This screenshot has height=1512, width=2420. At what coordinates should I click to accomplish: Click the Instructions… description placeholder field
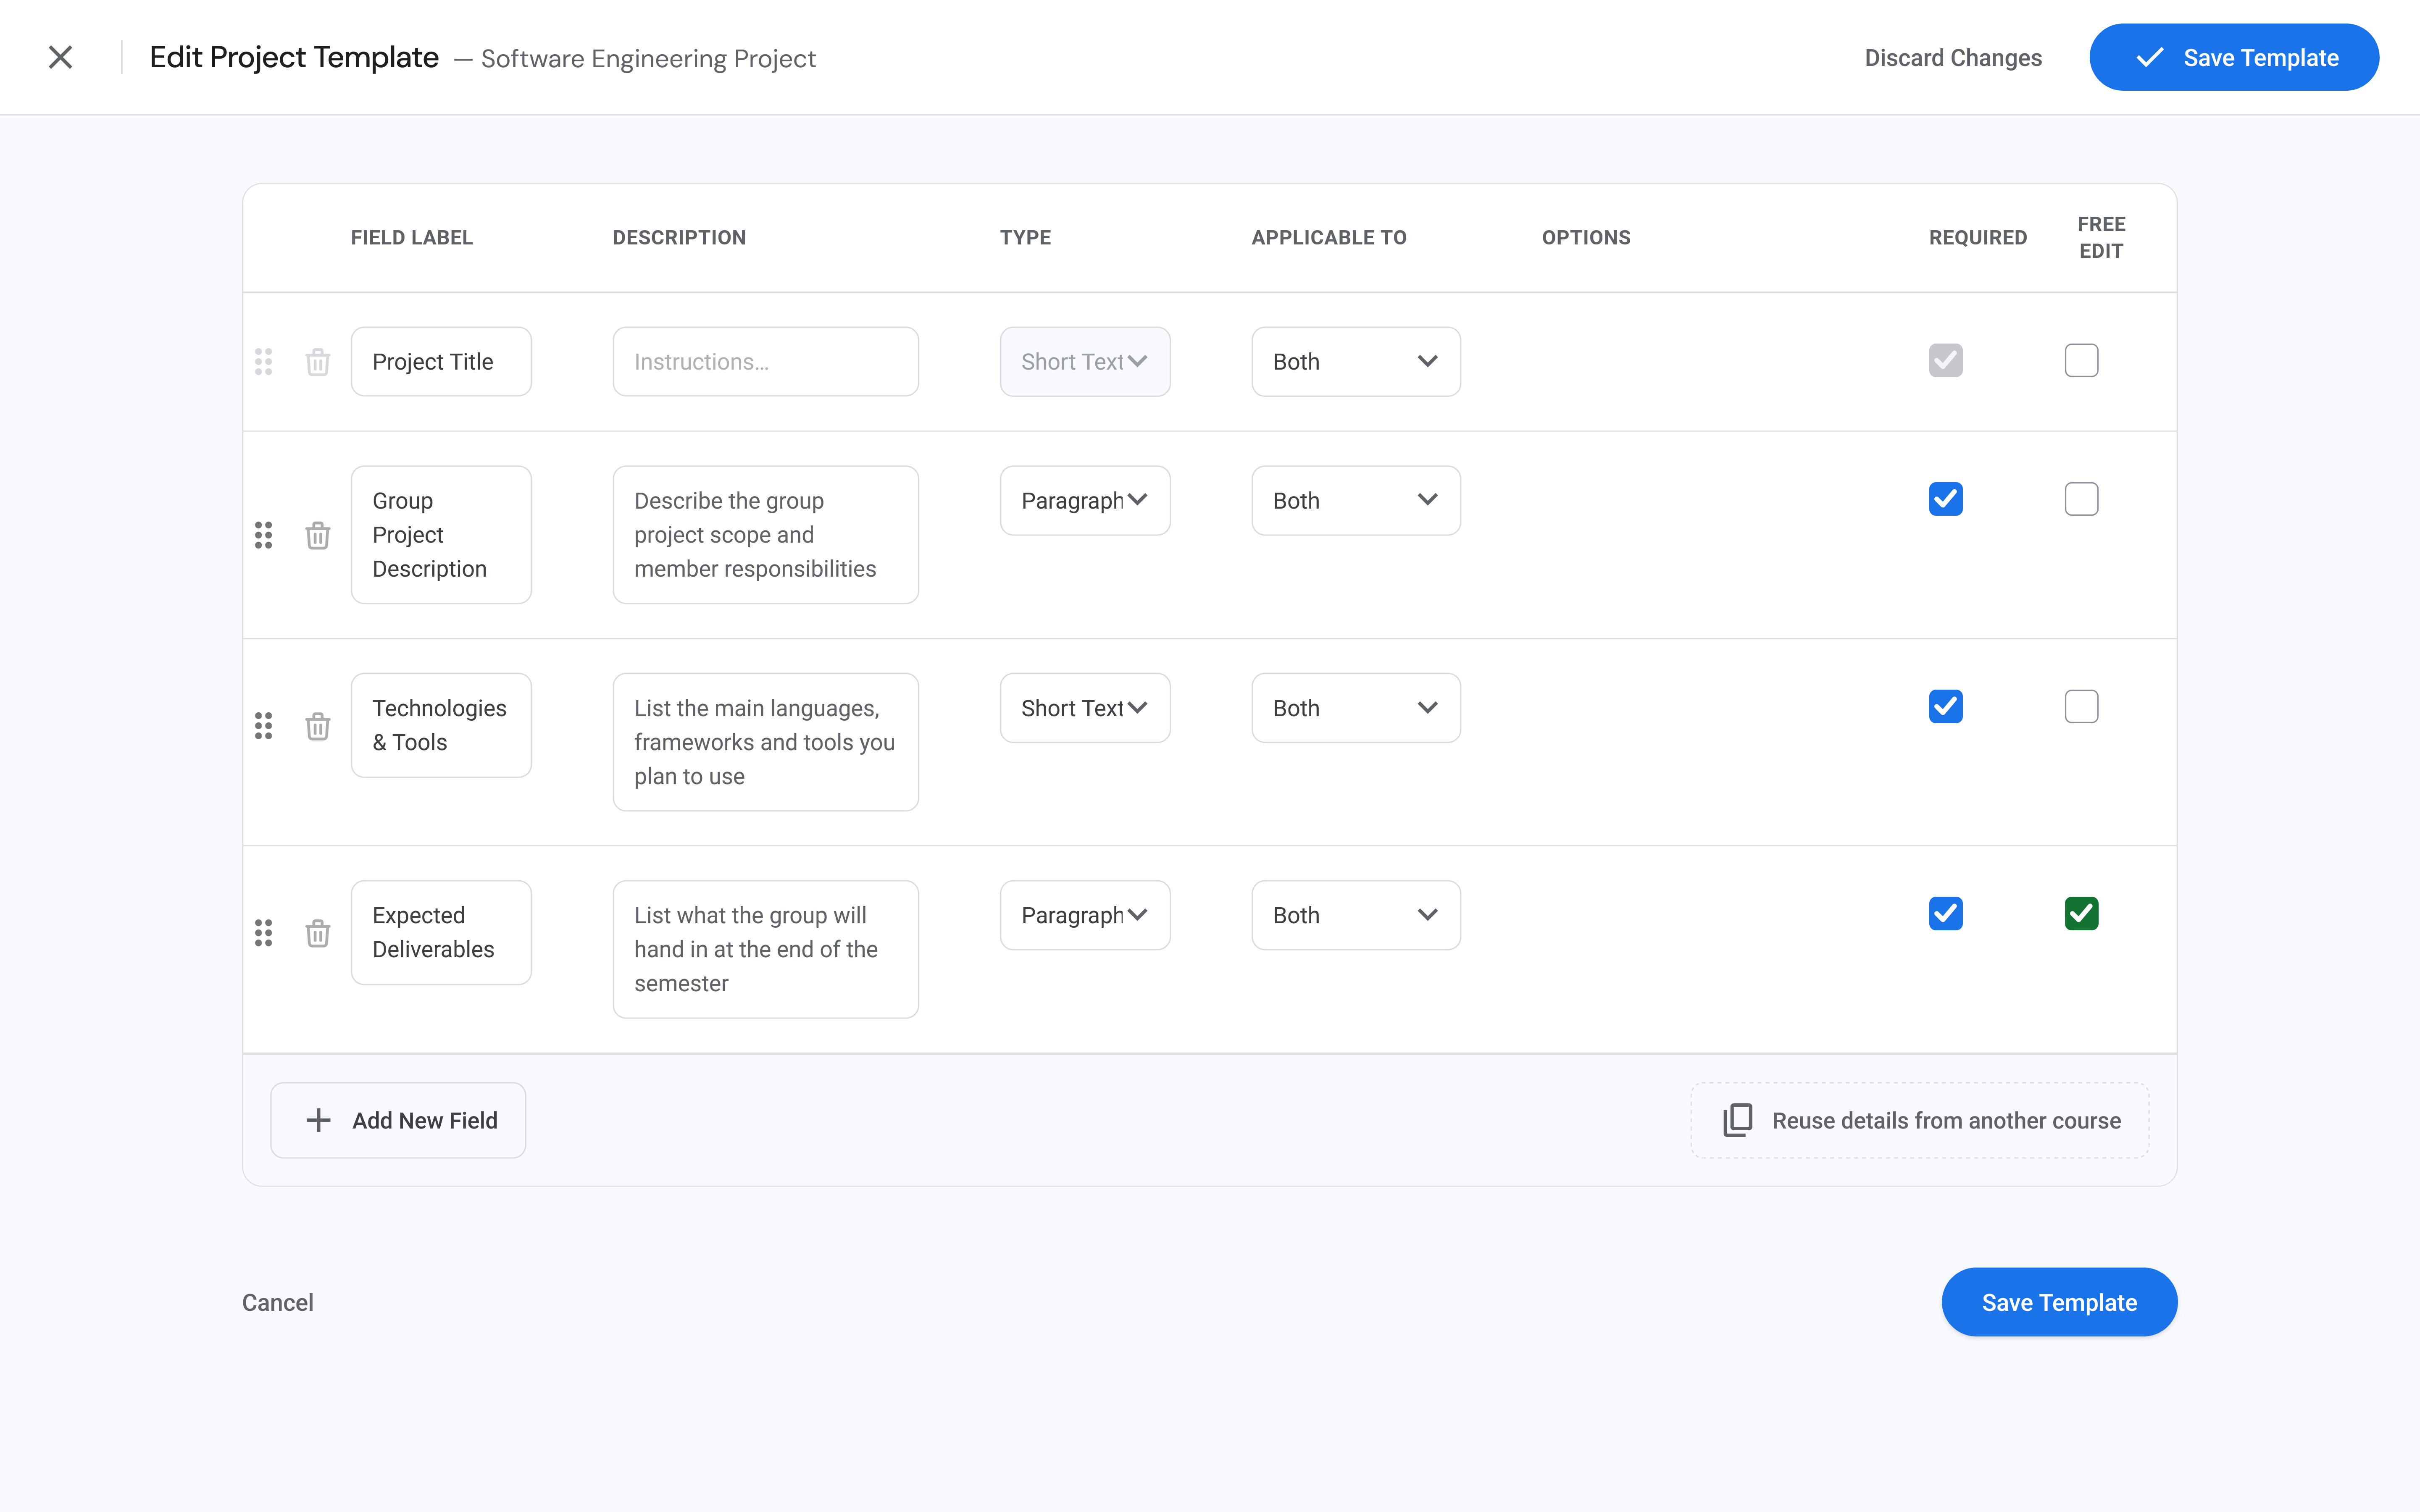[765, 362]
